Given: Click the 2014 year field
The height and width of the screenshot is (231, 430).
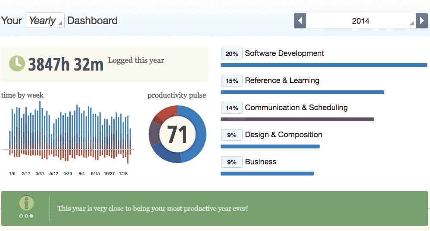Looking at the screenshot, I should coord(361,21).
